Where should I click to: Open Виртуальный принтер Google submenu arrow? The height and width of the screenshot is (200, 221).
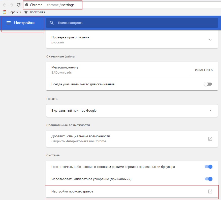[x=210, y=111]
